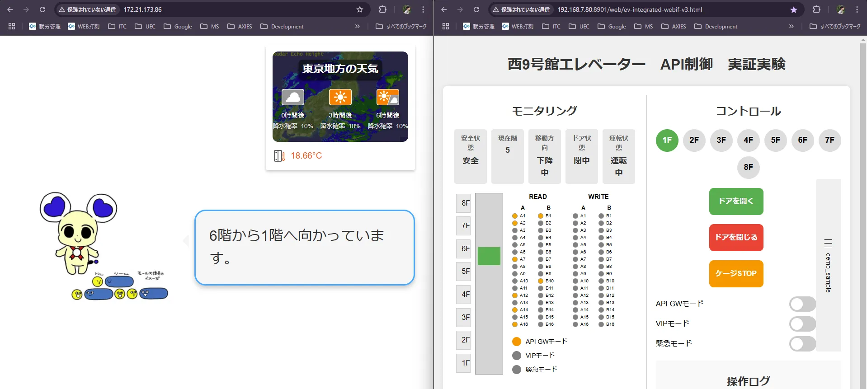Turn on the VIPモード switch
Viewport: 867px width, 389px height.
pyautogui.click(x=802, y=324)
